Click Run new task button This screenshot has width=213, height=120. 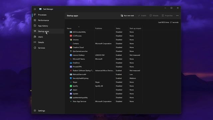127,16
